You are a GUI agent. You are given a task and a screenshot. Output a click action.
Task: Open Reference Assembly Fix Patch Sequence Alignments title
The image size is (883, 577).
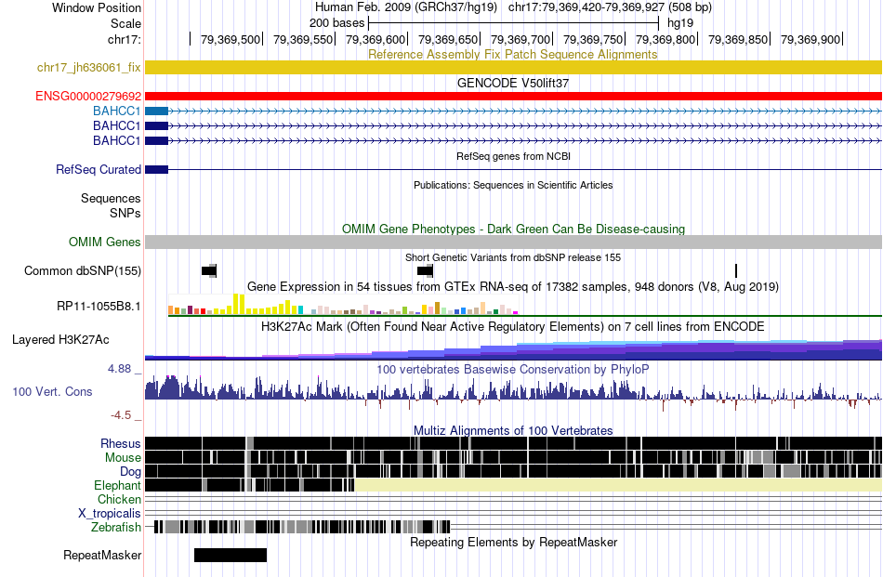(512, 55)
